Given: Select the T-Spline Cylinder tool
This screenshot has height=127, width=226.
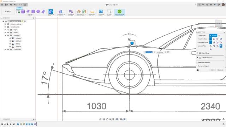Looking at the screenshot, I should click(33, 12).
